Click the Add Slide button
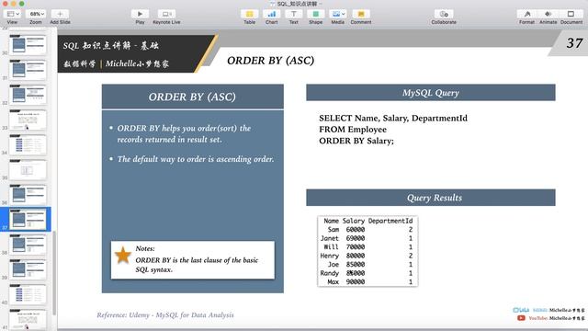The height and width of the screenshot is (331, 588). pyautogui.click(x=60, y=14)
